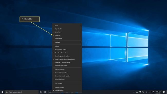Click the gear icon beside Taskbar settings
The width and height of the screenshot is (167, 94).
coord(54,90)
